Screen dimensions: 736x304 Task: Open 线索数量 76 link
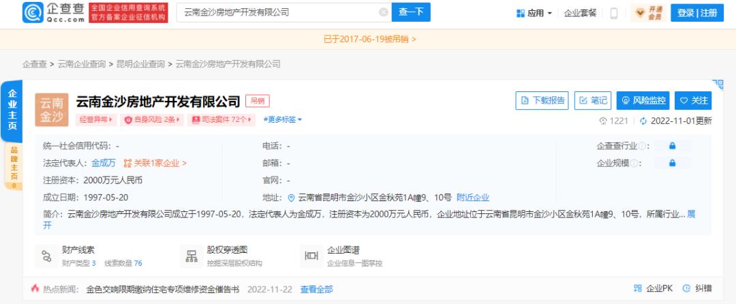tap(123, 263)
